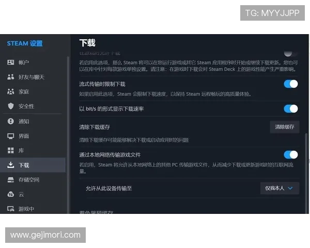Image resolution: width=310 pixels, height=248 pixels.
Task: Open the 好友与聊天 settings section
Action: [33, 77]
